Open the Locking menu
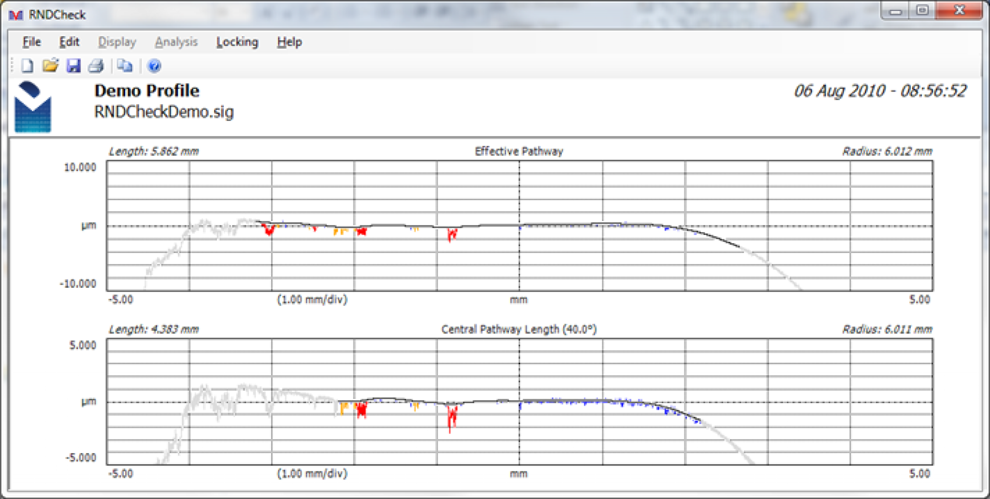 [x=237, y=42]
